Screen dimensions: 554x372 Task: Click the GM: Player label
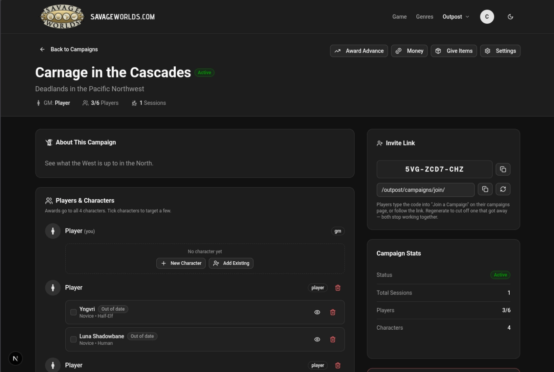53,103
